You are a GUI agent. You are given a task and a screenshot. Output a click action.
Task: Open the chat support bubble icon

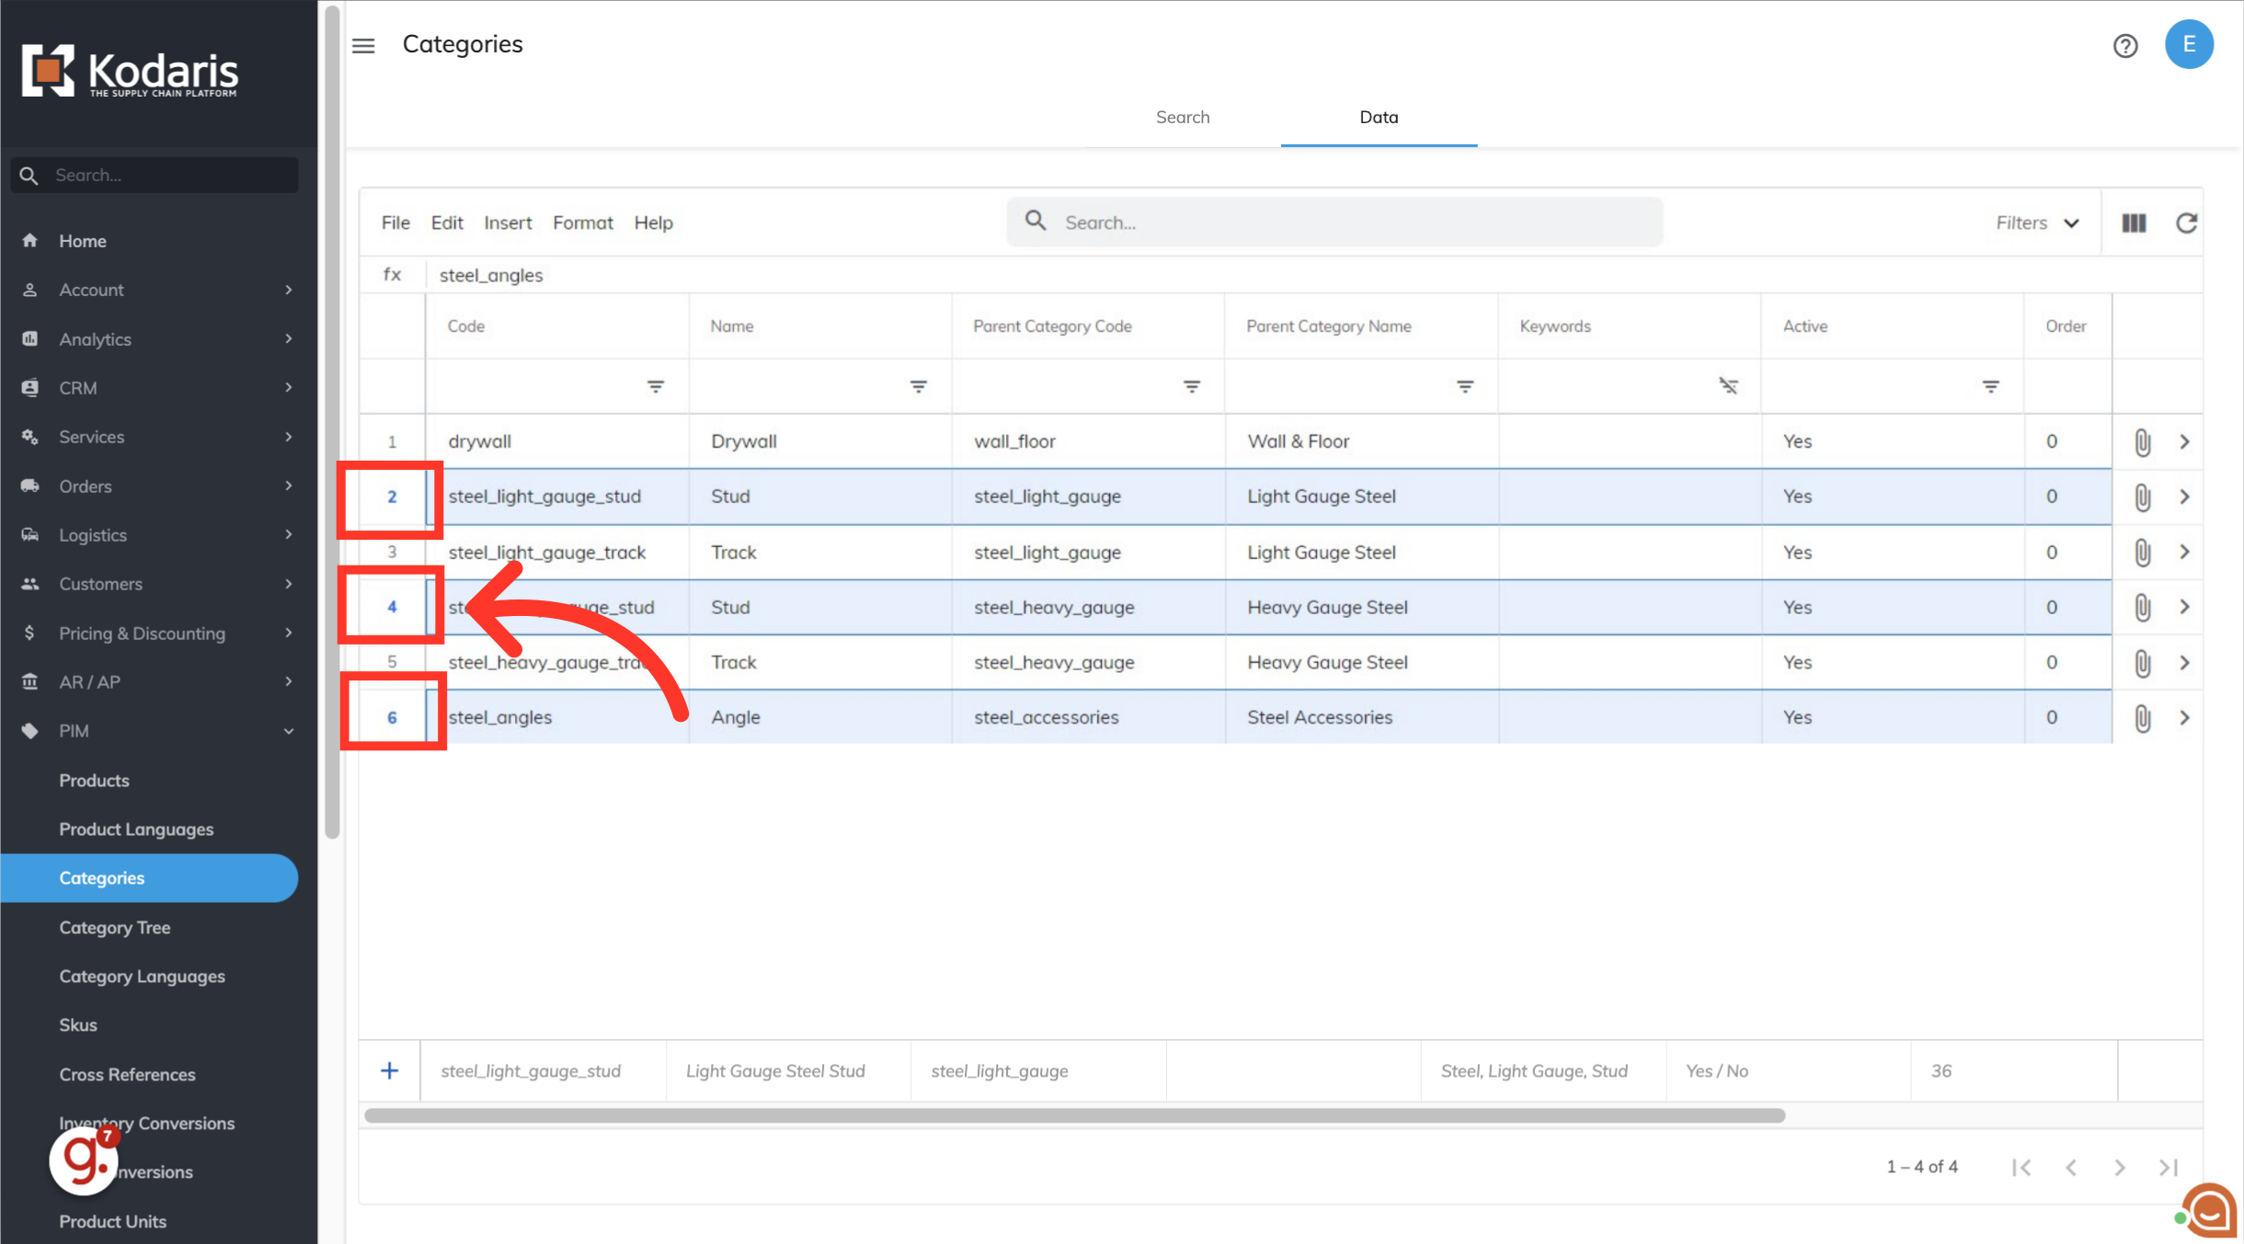2210,1211
